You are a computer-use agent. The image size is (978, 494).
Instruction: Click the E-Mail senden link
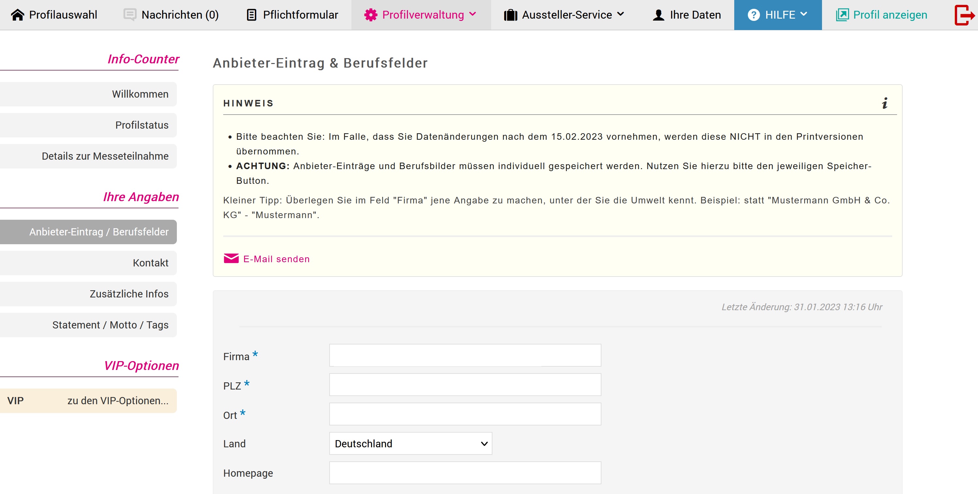pyautogui.click(x=276, y=259)
